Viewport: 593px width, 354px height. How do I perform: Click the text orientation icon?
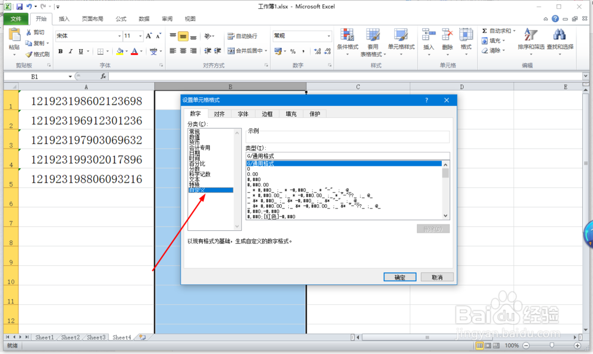tap(208, 36)
